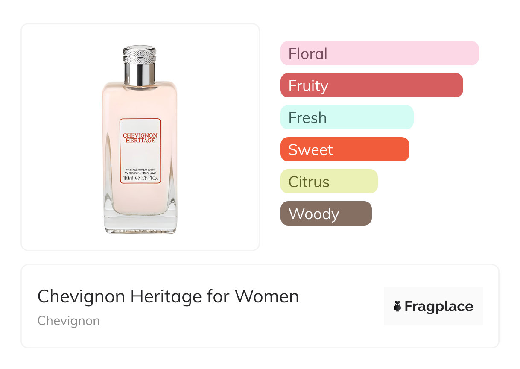520x369 pixels.
Task: Click the Citrus accord bar
Action: [329, 182]
